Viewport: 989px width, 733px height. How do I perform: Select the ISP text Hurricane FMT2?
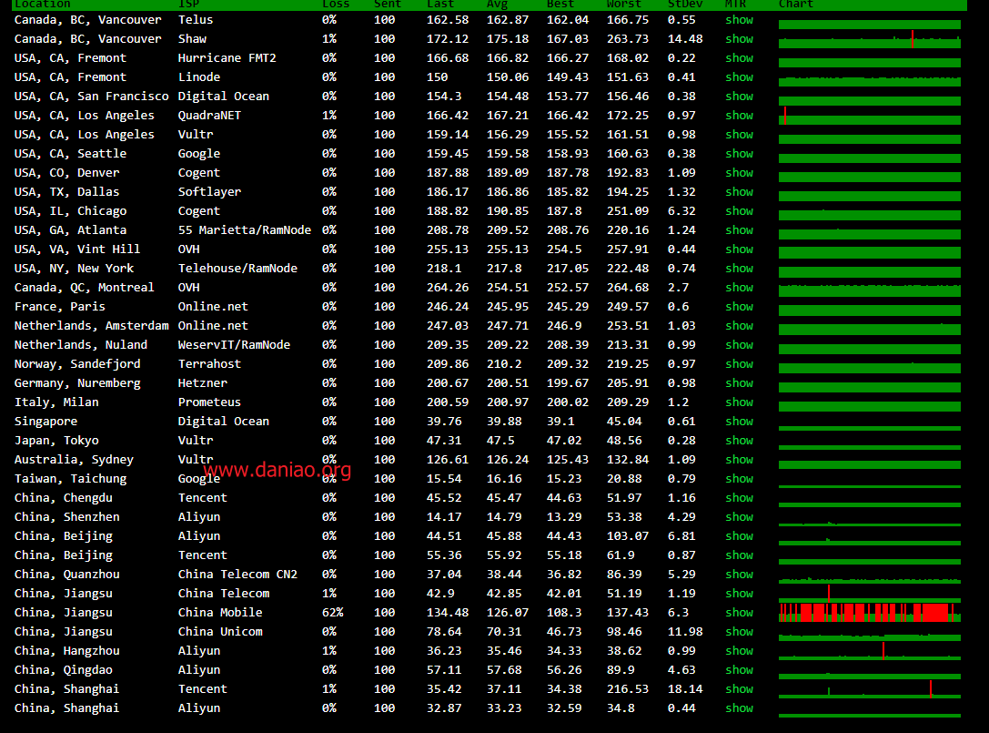(227, 58)
